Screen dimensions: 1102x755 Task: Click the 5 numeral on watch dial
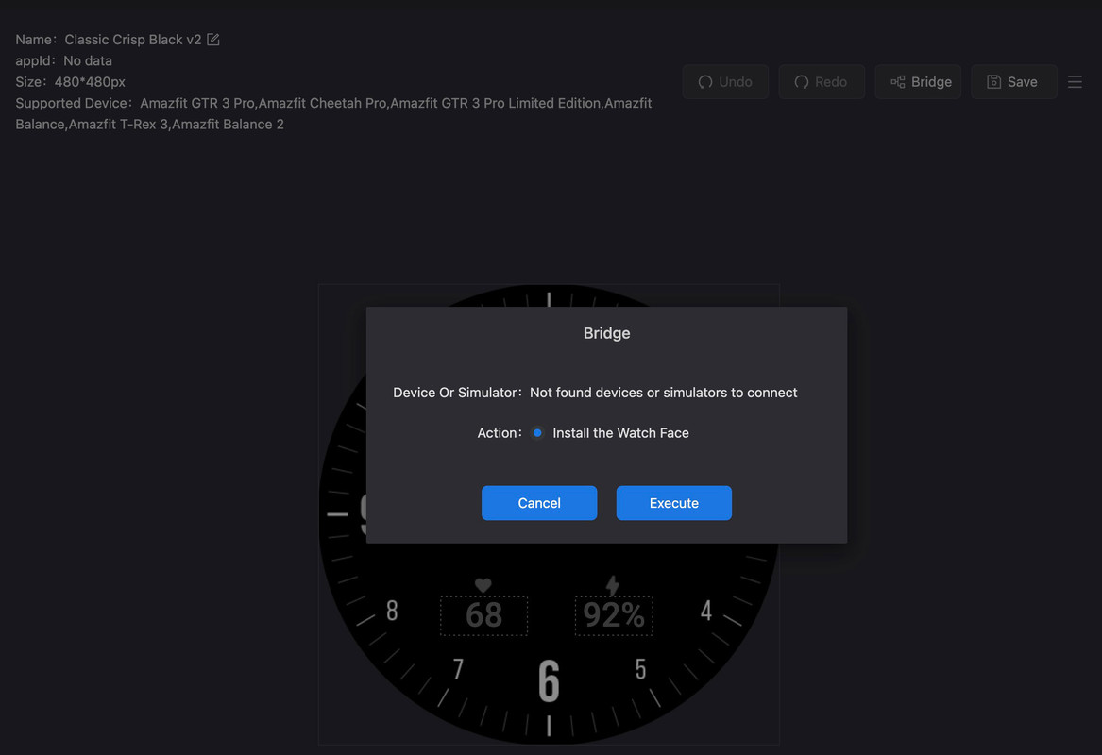point(640,668)
